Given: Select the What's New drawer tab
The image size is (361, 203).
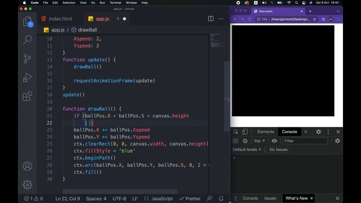Looking at the screenshot, I should coord(297,198).
